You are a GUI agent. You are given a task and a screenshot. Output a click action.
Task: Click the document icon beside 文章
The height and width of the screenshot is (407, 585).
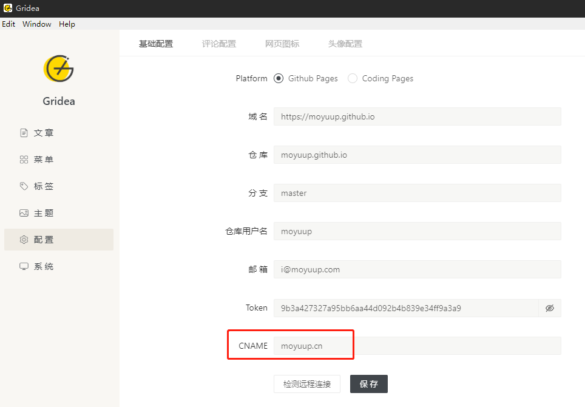(x=24, y=133)
